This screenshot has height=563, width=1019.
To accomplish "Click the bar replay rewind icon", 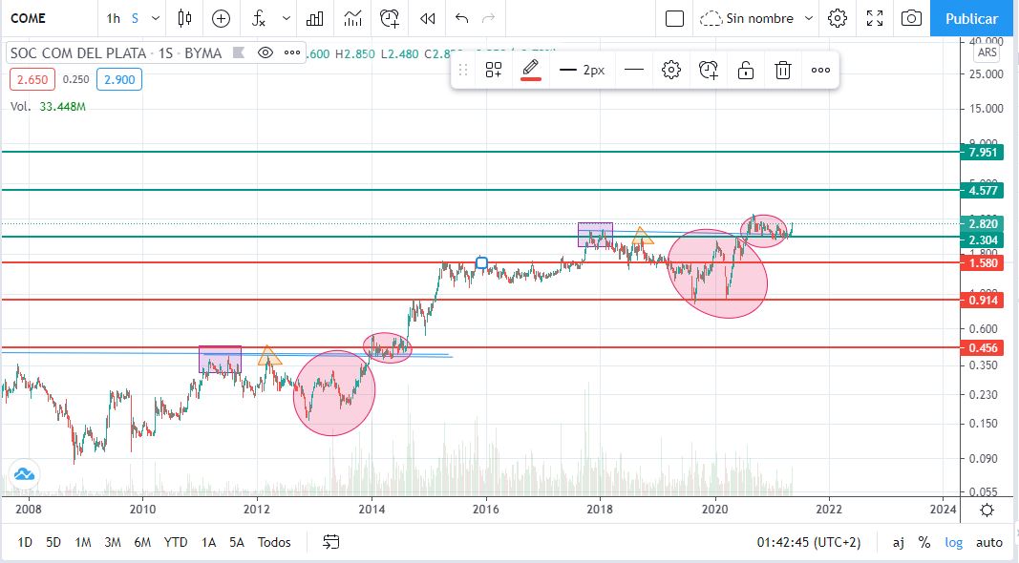I will [428, 18].
